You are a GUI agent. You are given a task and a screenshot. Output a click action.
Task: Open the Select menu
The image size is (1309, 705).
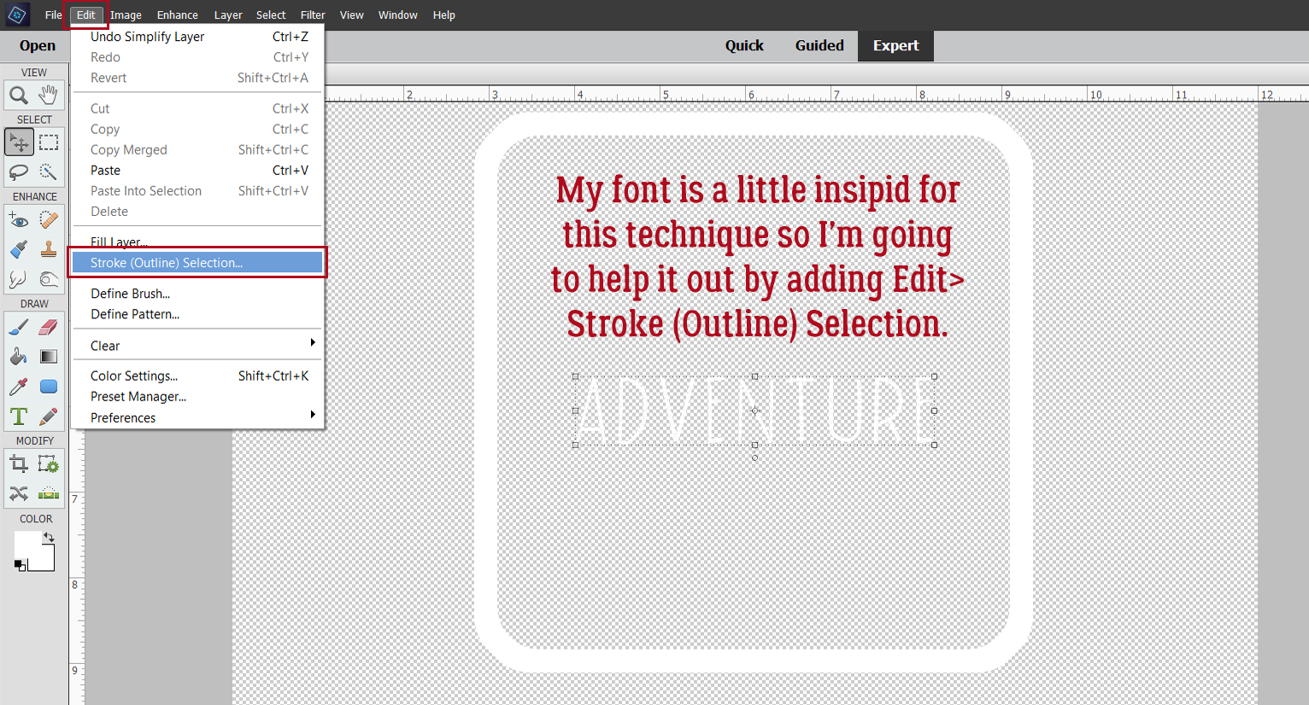pos(271,15)
